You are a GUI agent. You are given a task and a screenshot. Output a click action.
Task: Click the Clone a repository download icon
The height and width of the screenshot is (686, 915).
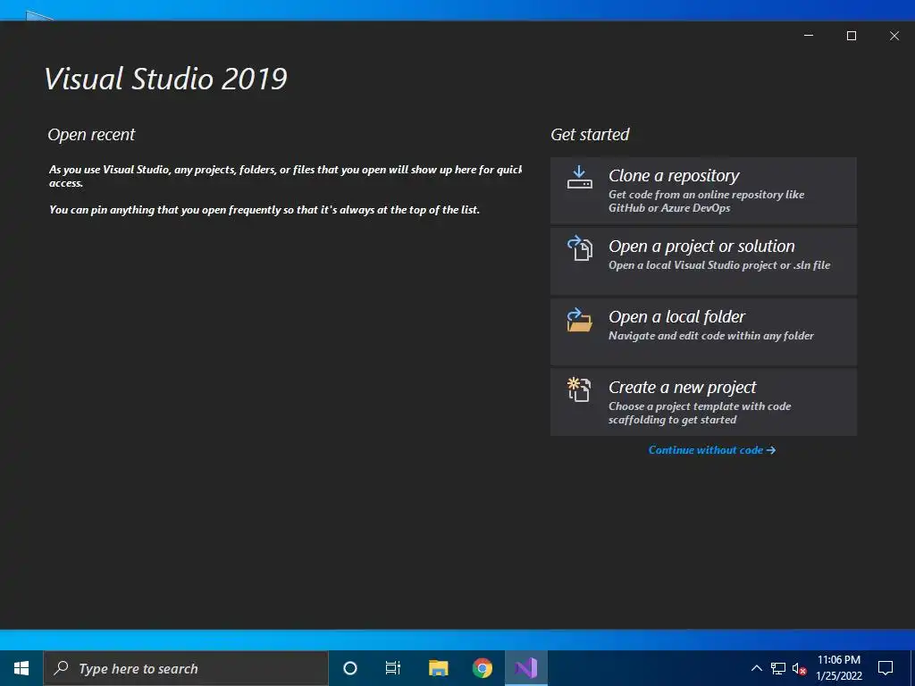(x=579, y=178)
